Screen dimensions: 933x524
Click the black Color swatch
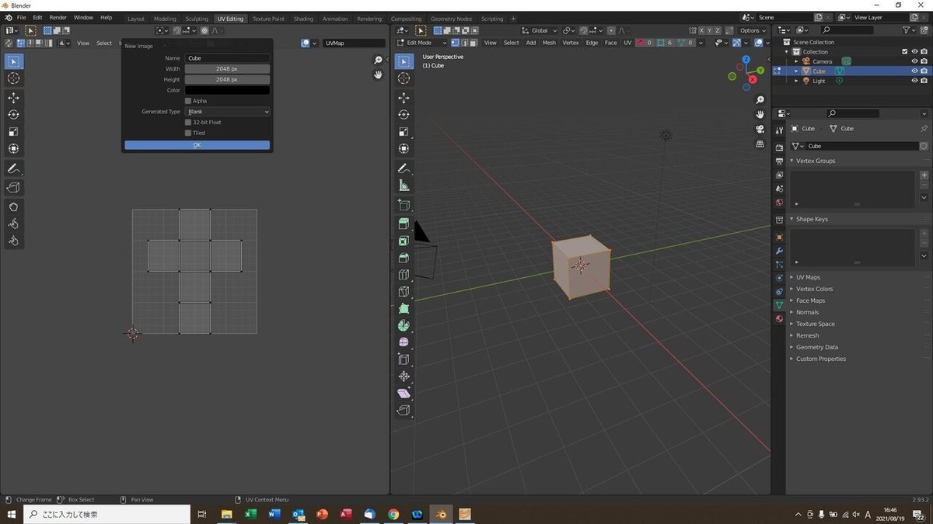pos(227,90)
